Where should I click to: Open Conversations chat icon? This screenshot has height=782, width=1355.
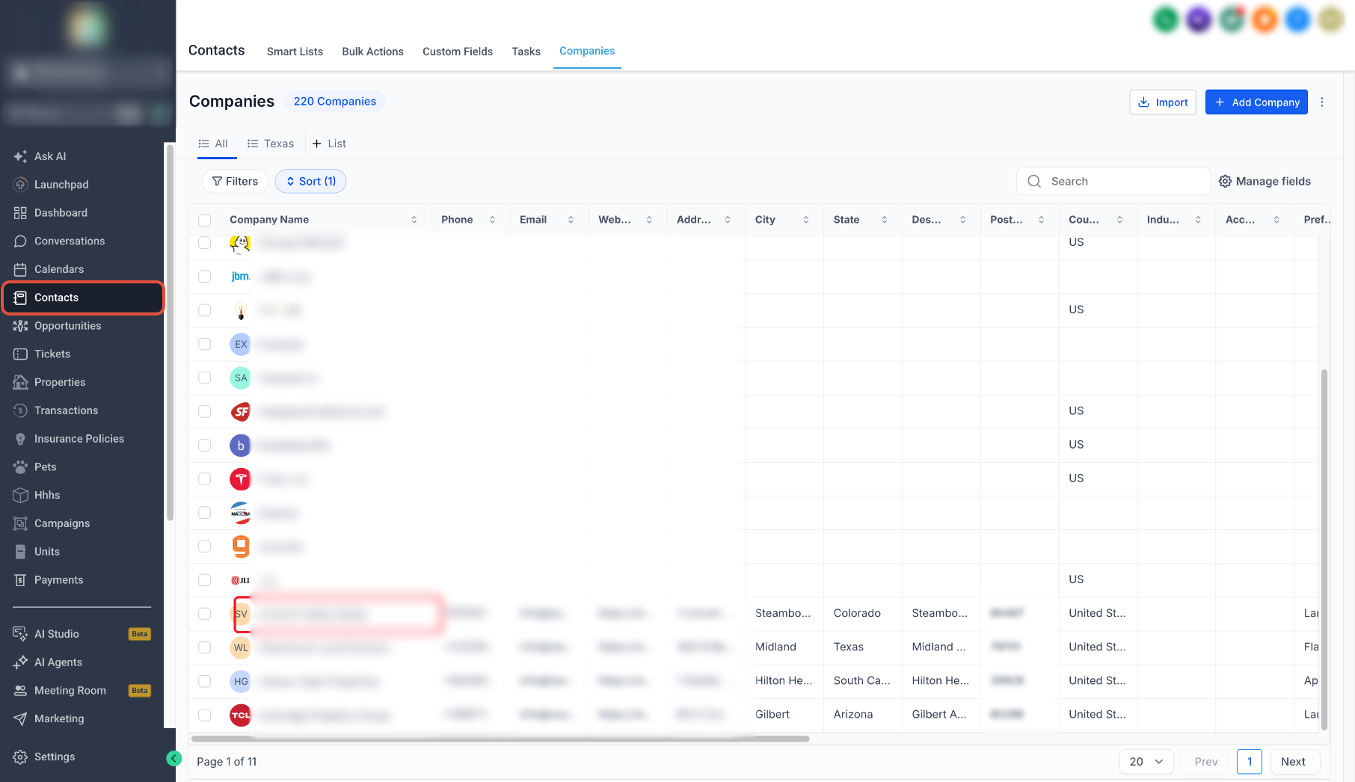coord(20,241)
